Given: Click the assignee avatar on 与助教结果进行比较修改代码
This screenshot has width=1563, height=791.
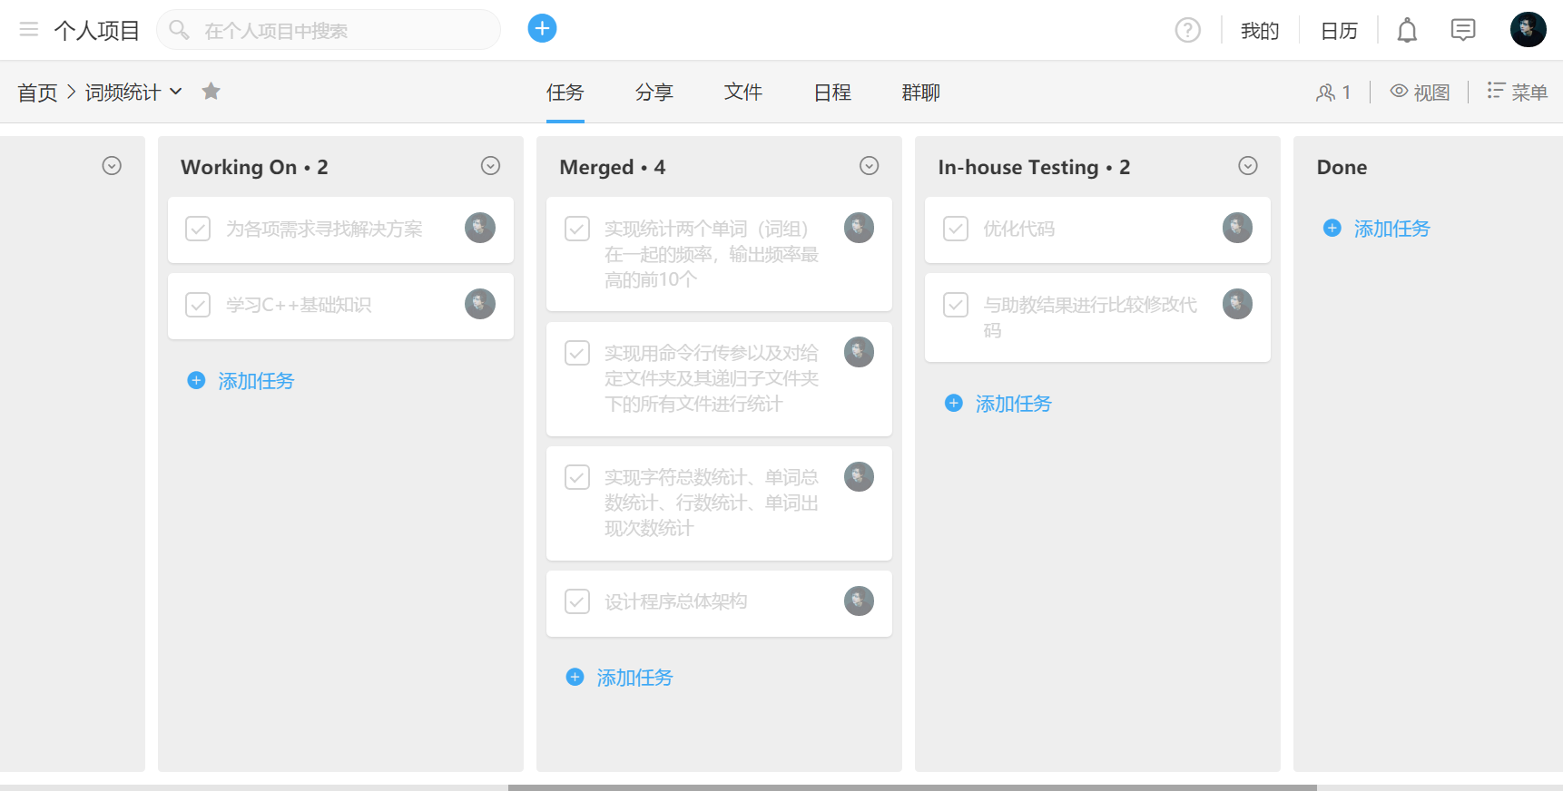Looking at the screenshot, I should tap(1237, 304).
